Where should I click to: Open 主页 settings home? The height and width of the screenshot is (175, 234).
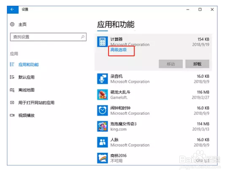point(23,24)
